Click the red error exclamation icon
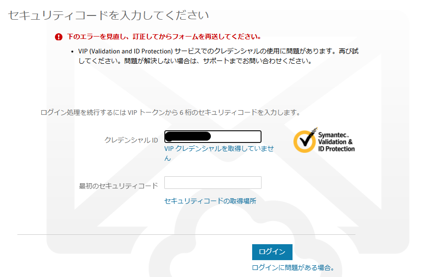 pyautogui.click(x=58, y=37)
